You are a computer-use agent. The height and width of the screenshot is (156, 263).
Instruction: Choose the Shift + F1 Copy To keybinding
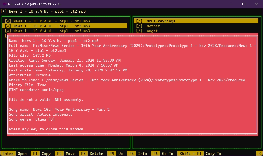coord(200,154)
